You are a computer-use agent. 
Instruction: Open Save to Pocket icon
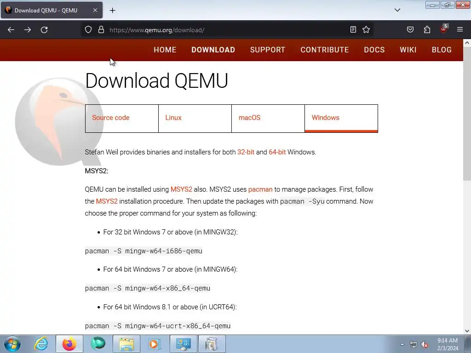coord(410,29)
